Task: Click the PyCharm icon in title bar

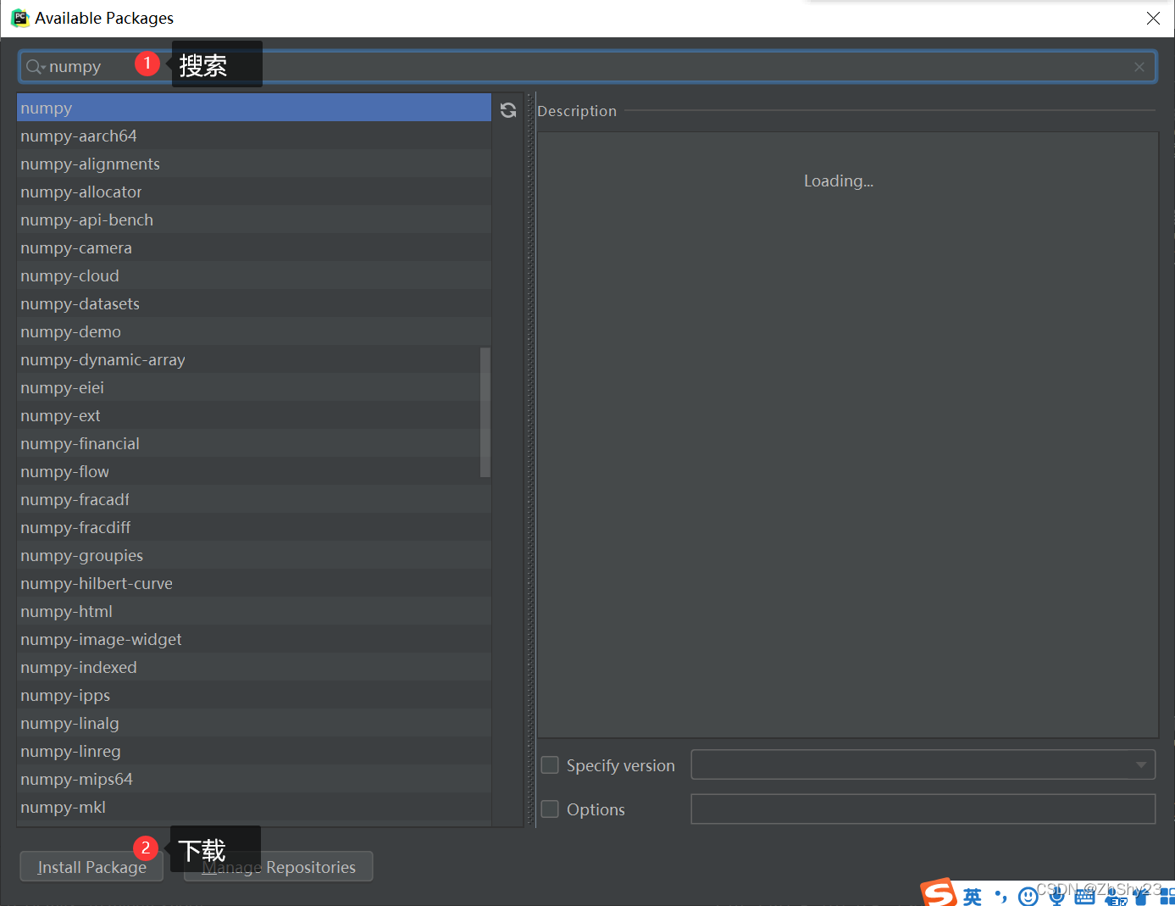Action: [19, 18]
